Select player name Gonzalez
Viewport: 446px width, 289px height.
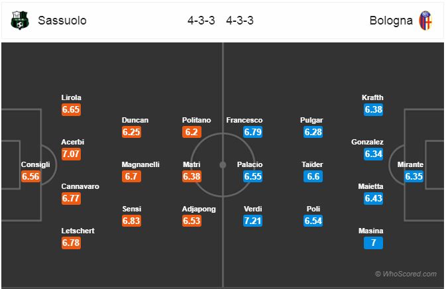[x=367, y=142]
